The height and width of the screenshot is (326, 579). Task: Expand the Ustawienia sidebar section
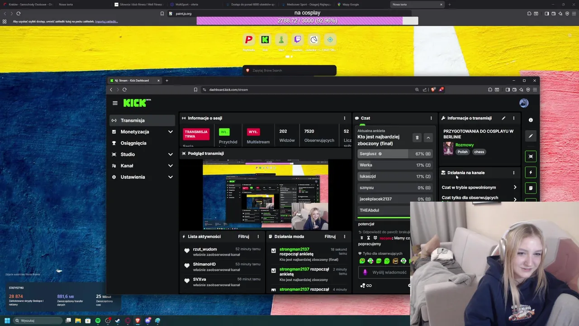(142, 177)
